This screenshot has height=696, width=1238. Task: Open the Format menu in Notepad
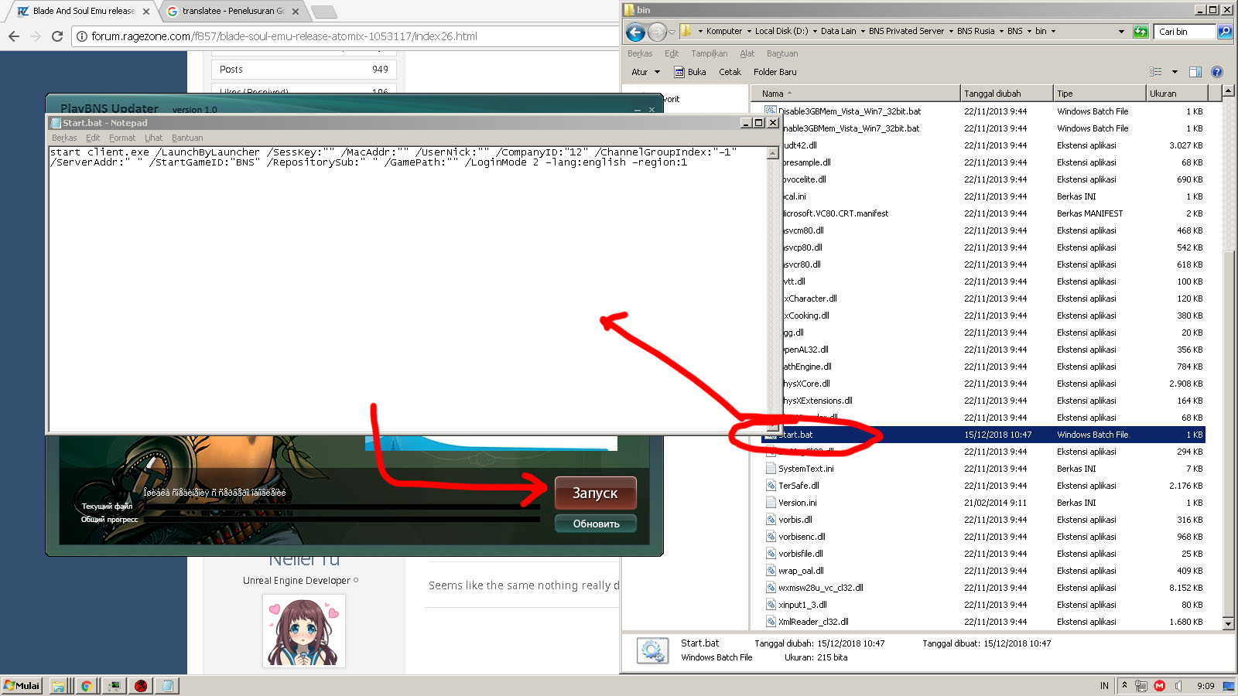coord(122,138)
